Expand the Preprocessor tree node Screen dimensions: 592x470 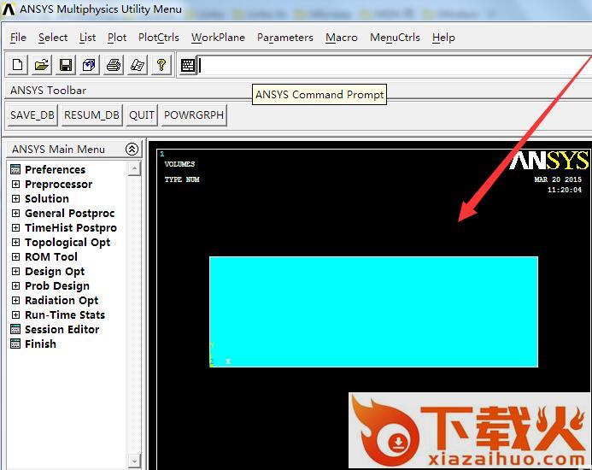coord(15,185)
